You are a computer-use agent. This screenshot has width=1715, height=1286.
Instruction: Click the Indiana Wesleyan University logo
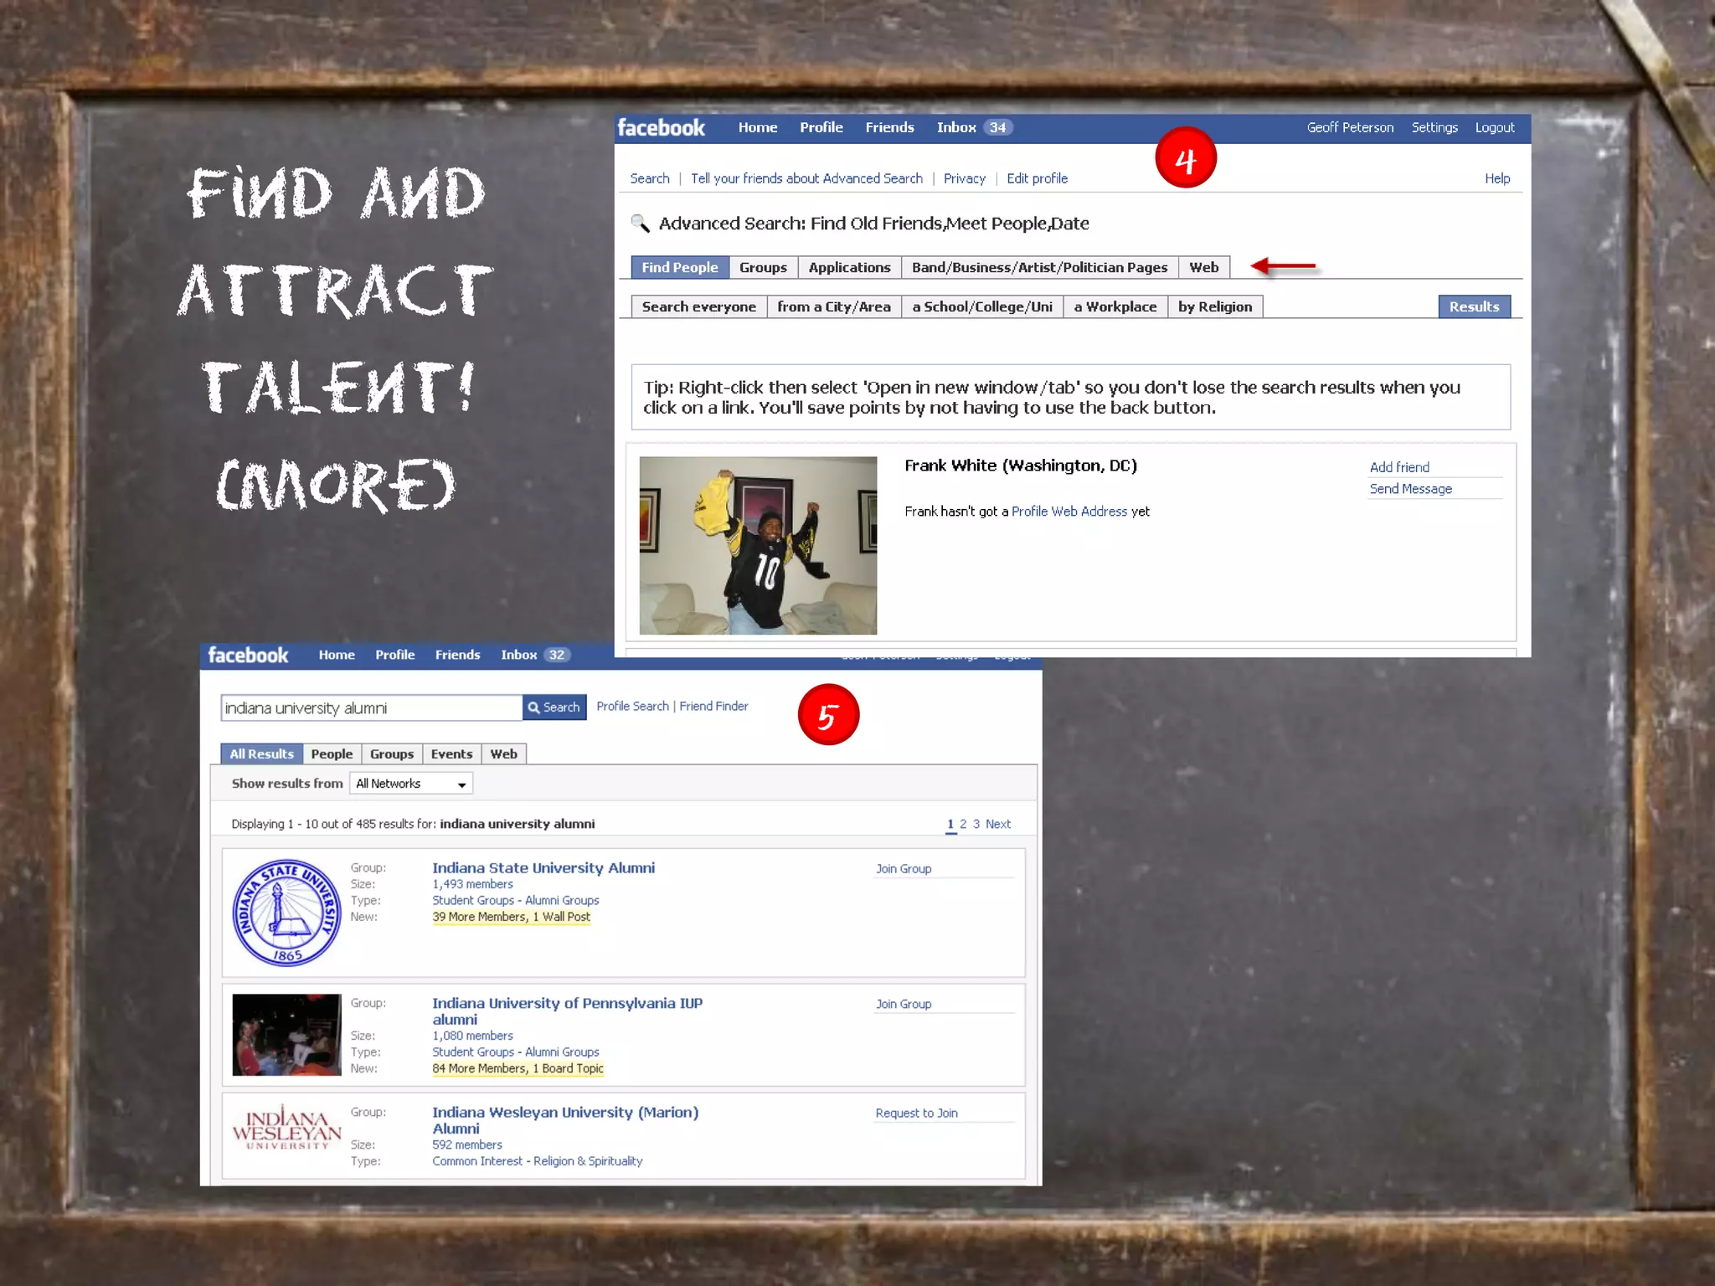286,1129
